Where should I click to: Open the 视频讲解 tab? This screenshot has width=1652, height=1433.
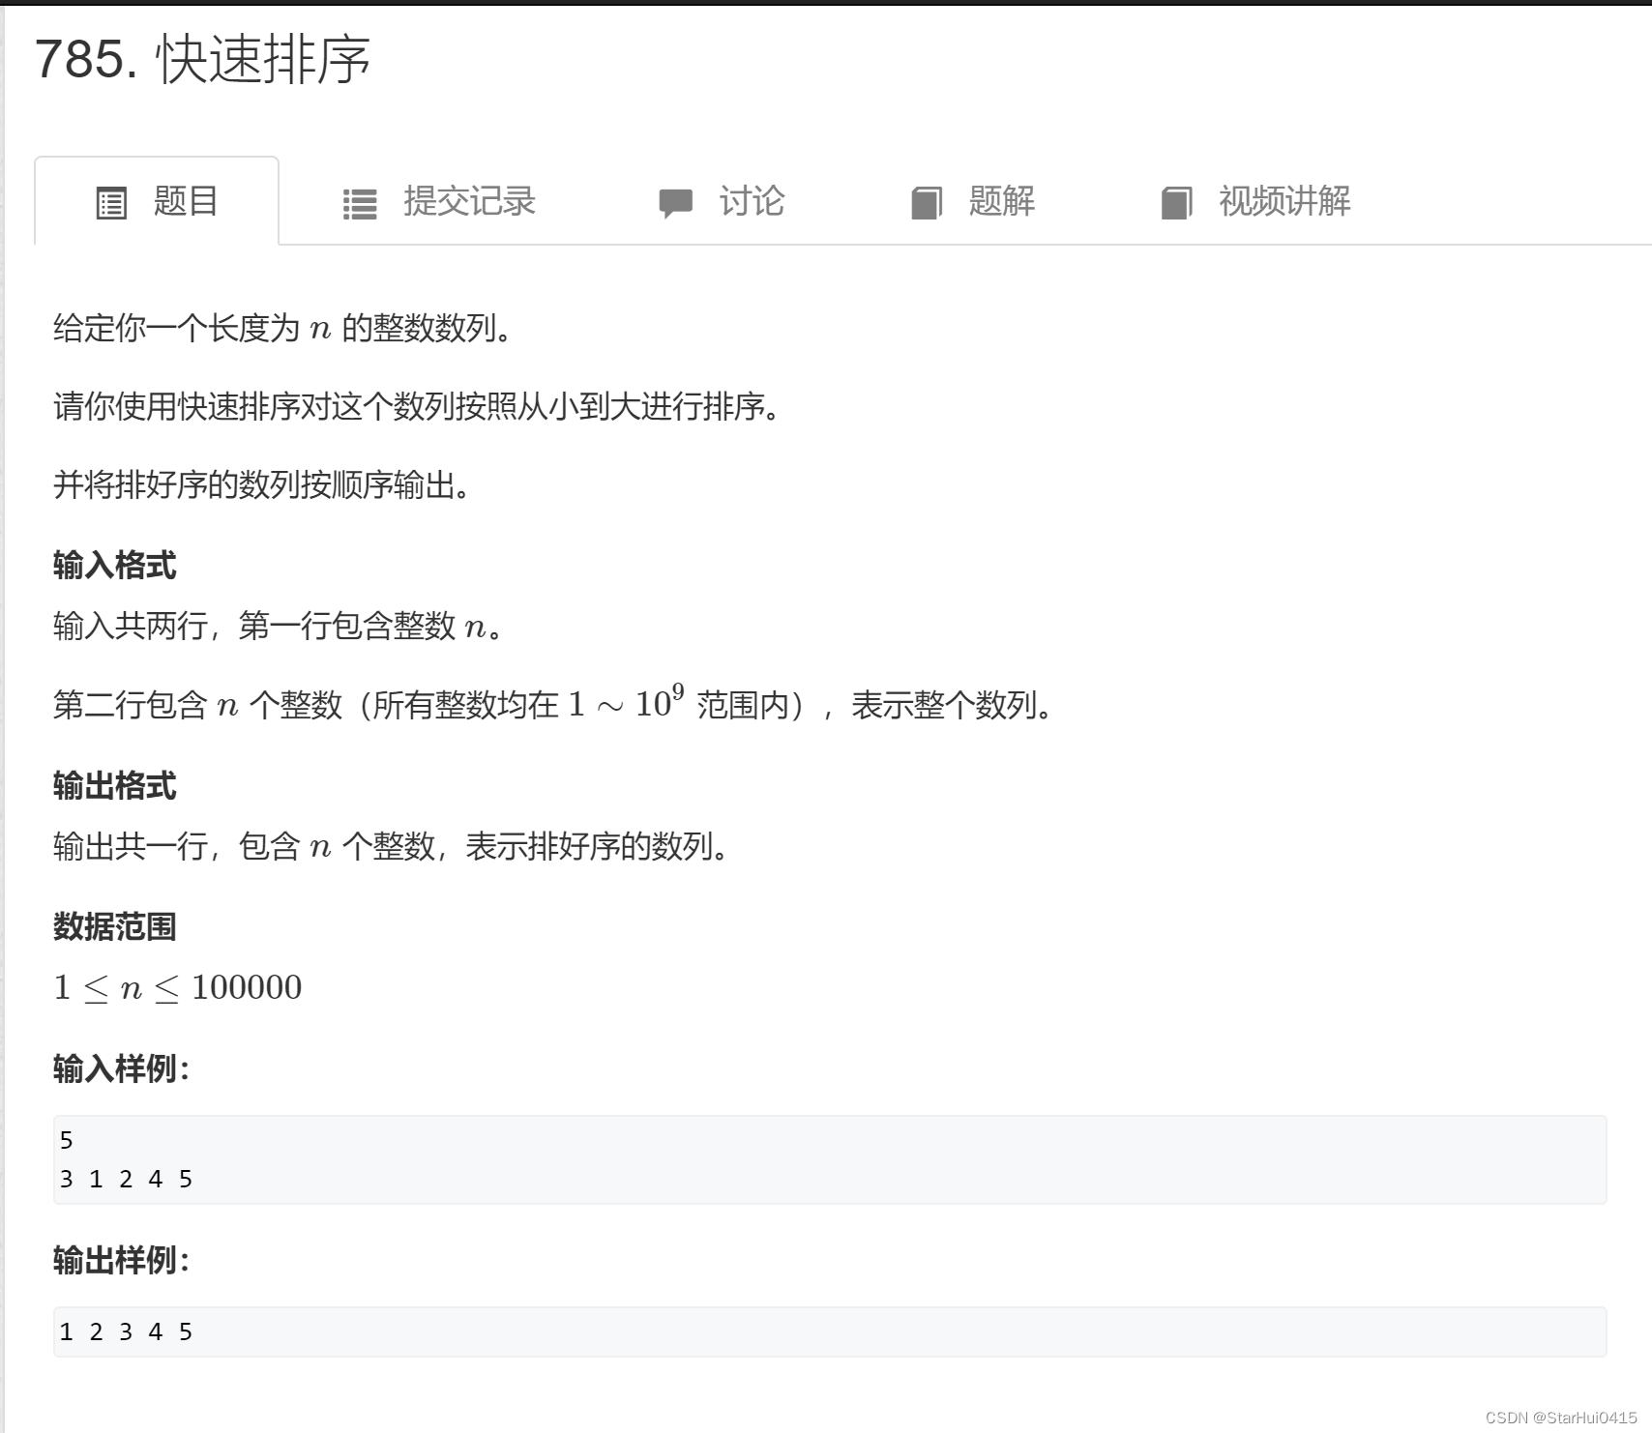1283,201
